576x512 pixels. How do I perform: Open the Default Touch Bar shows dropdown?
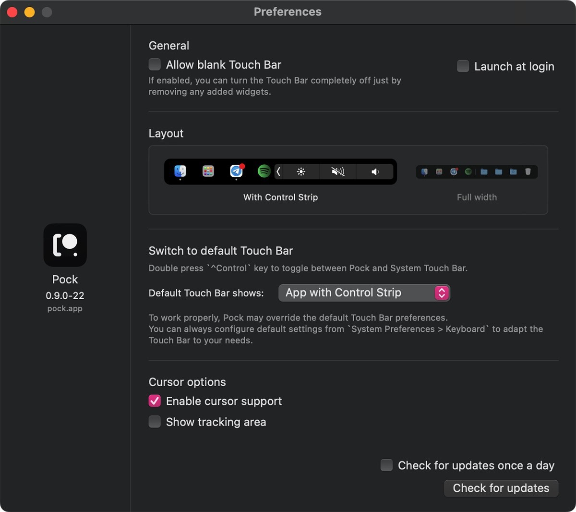364,293
